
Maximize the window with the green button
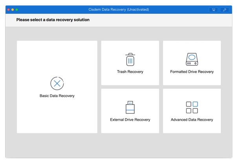point(17,9)
